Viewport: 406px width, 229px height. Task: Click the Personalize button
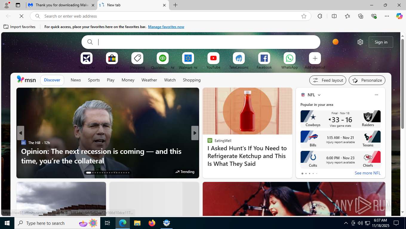point(367,80)
